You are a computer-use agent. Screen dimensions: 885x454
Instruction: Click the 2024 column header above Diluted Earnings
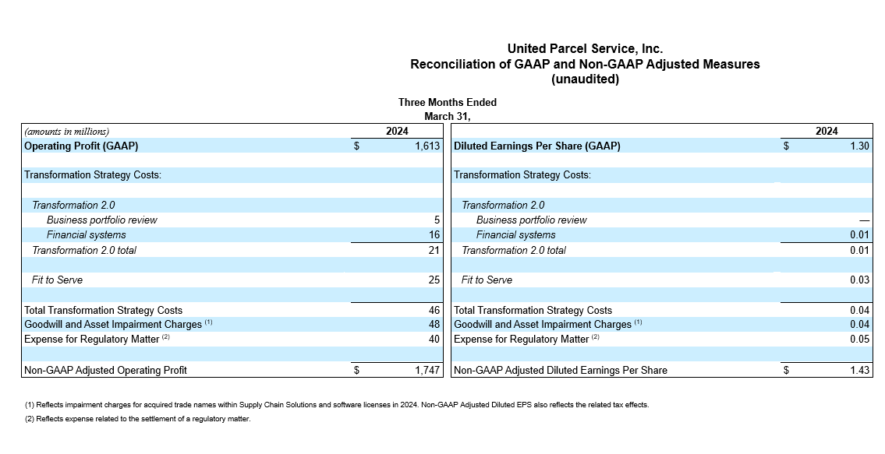point(827,132)
